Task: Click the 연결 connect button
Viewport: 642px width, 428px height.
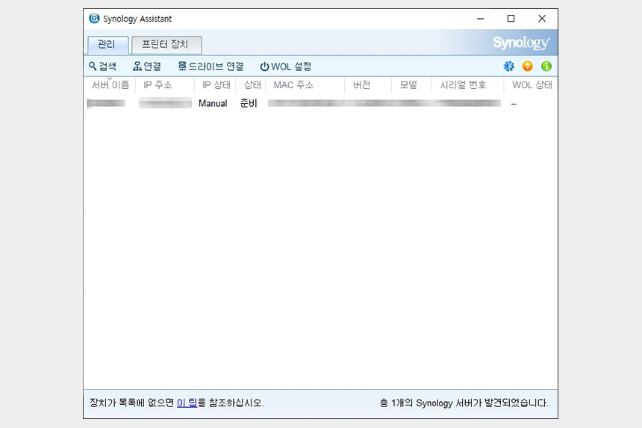Action: pyautogui.click(x=147, y=66)
